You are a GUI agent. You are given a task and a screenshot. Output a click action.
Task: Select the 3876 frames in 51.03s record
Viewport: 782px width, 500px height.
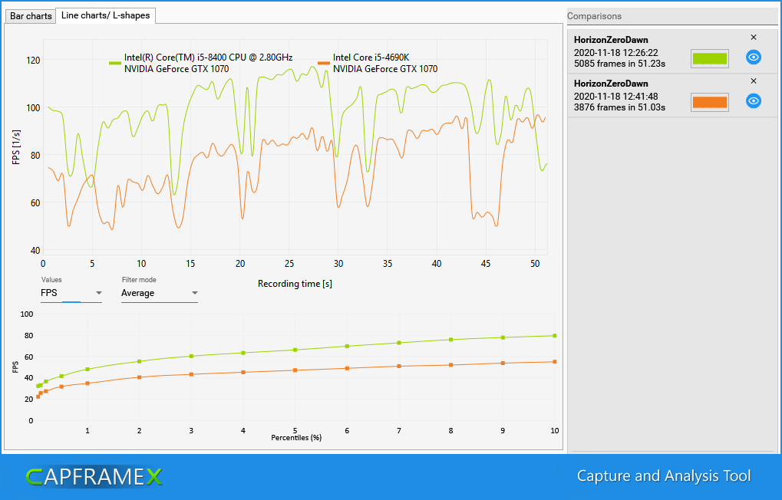(x=672, y=95)
